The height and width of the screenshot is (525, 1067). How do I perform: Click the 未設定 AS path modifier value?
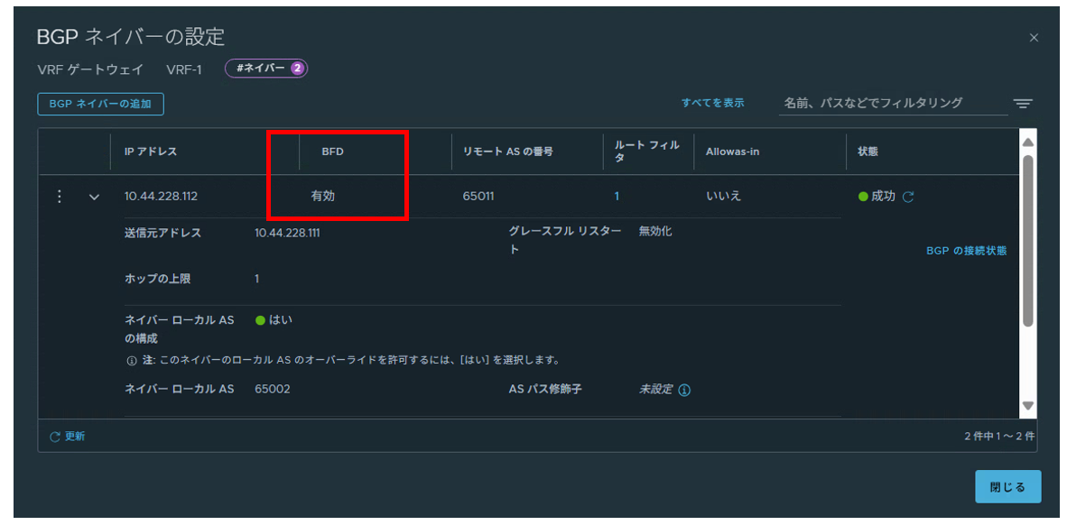coord(655,390)
